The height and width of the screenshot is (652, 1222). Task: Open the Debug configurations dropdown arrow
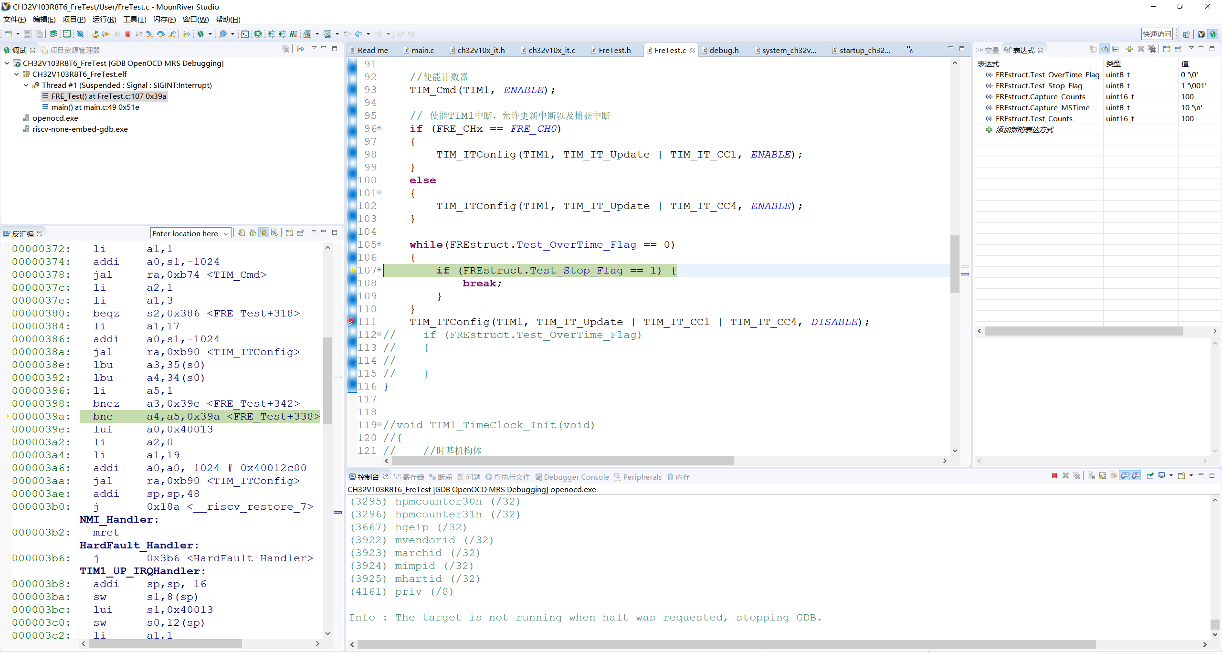[x=210, y=34]
